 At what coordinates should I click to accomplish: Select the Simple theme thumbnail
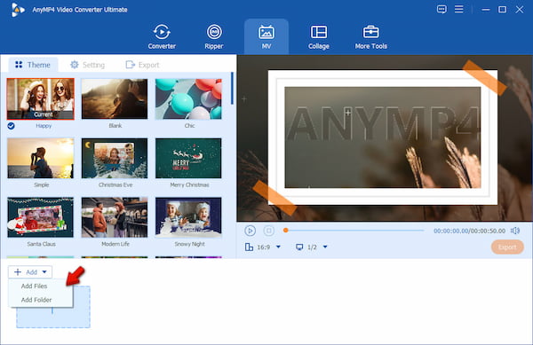(41, 158)
